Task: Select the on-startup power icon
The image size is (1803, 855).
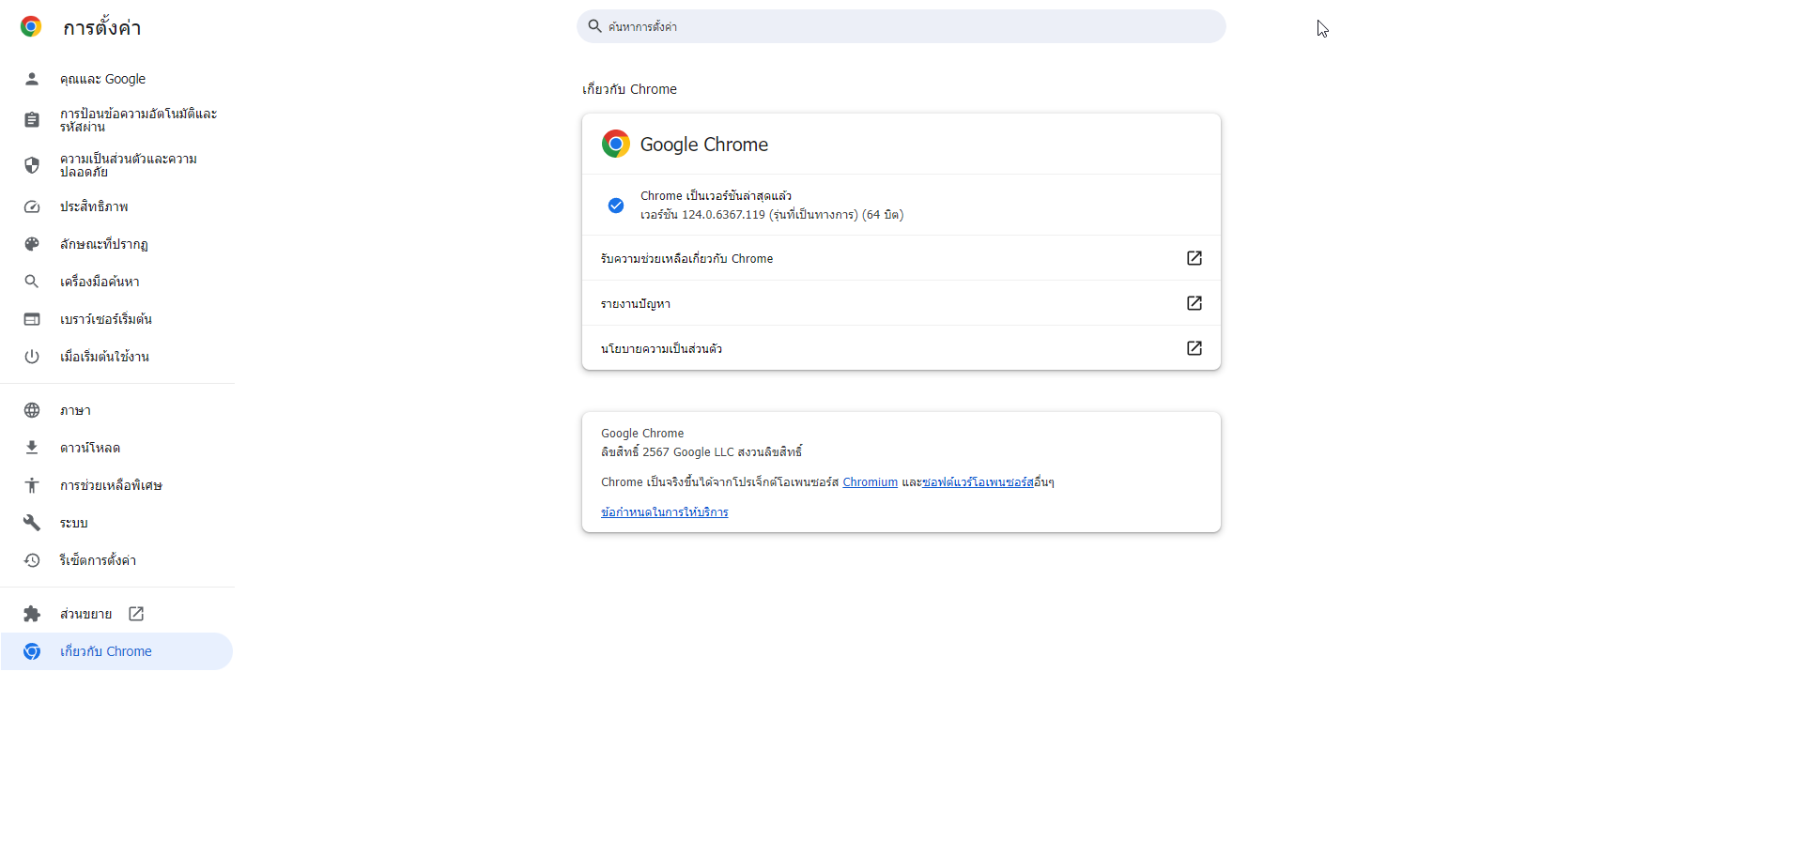Action: (32, 357)
